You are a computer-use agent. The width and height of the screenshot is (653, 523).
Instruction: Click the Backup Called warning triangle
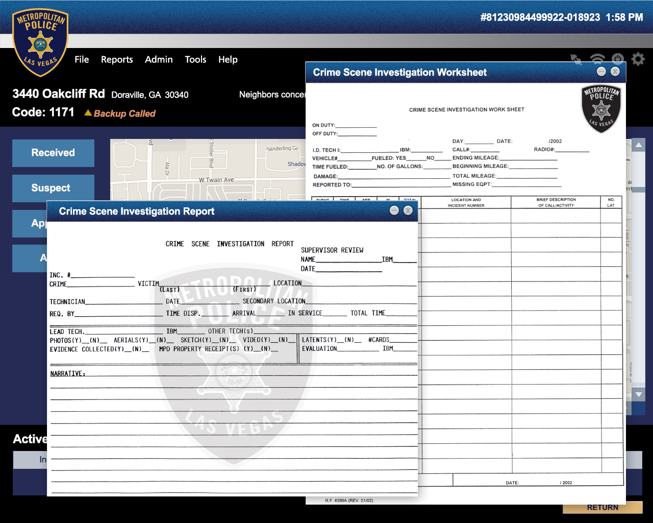point(88,113)
